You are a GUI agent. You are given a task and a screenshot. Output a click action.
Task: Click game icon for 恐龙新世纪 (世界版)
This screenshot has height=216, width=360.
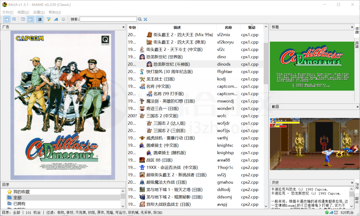coord(142,57)
